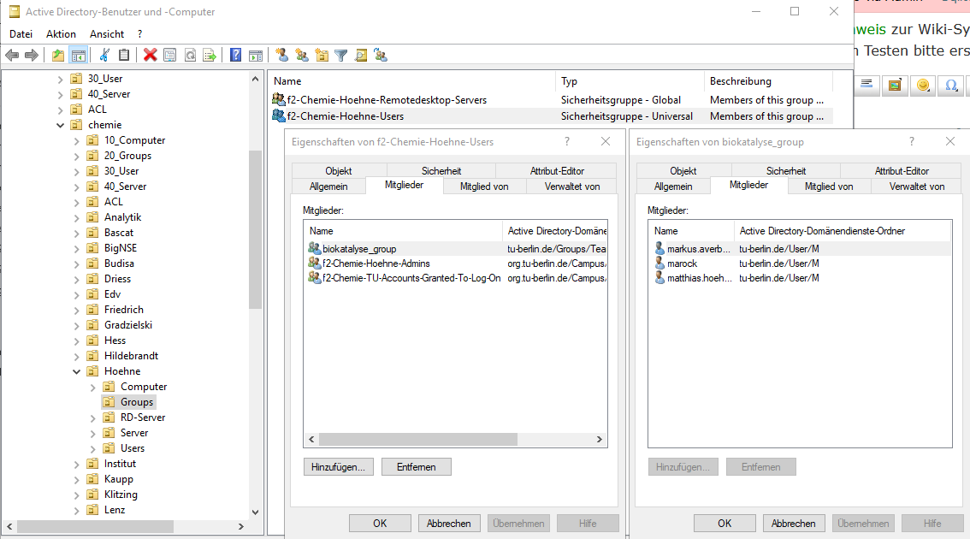Click the f2-Chemie-Hoehne-Remotedesktop-Servers group icon
Viewport: 970px width, 539px height.
(x=278, y=99)
